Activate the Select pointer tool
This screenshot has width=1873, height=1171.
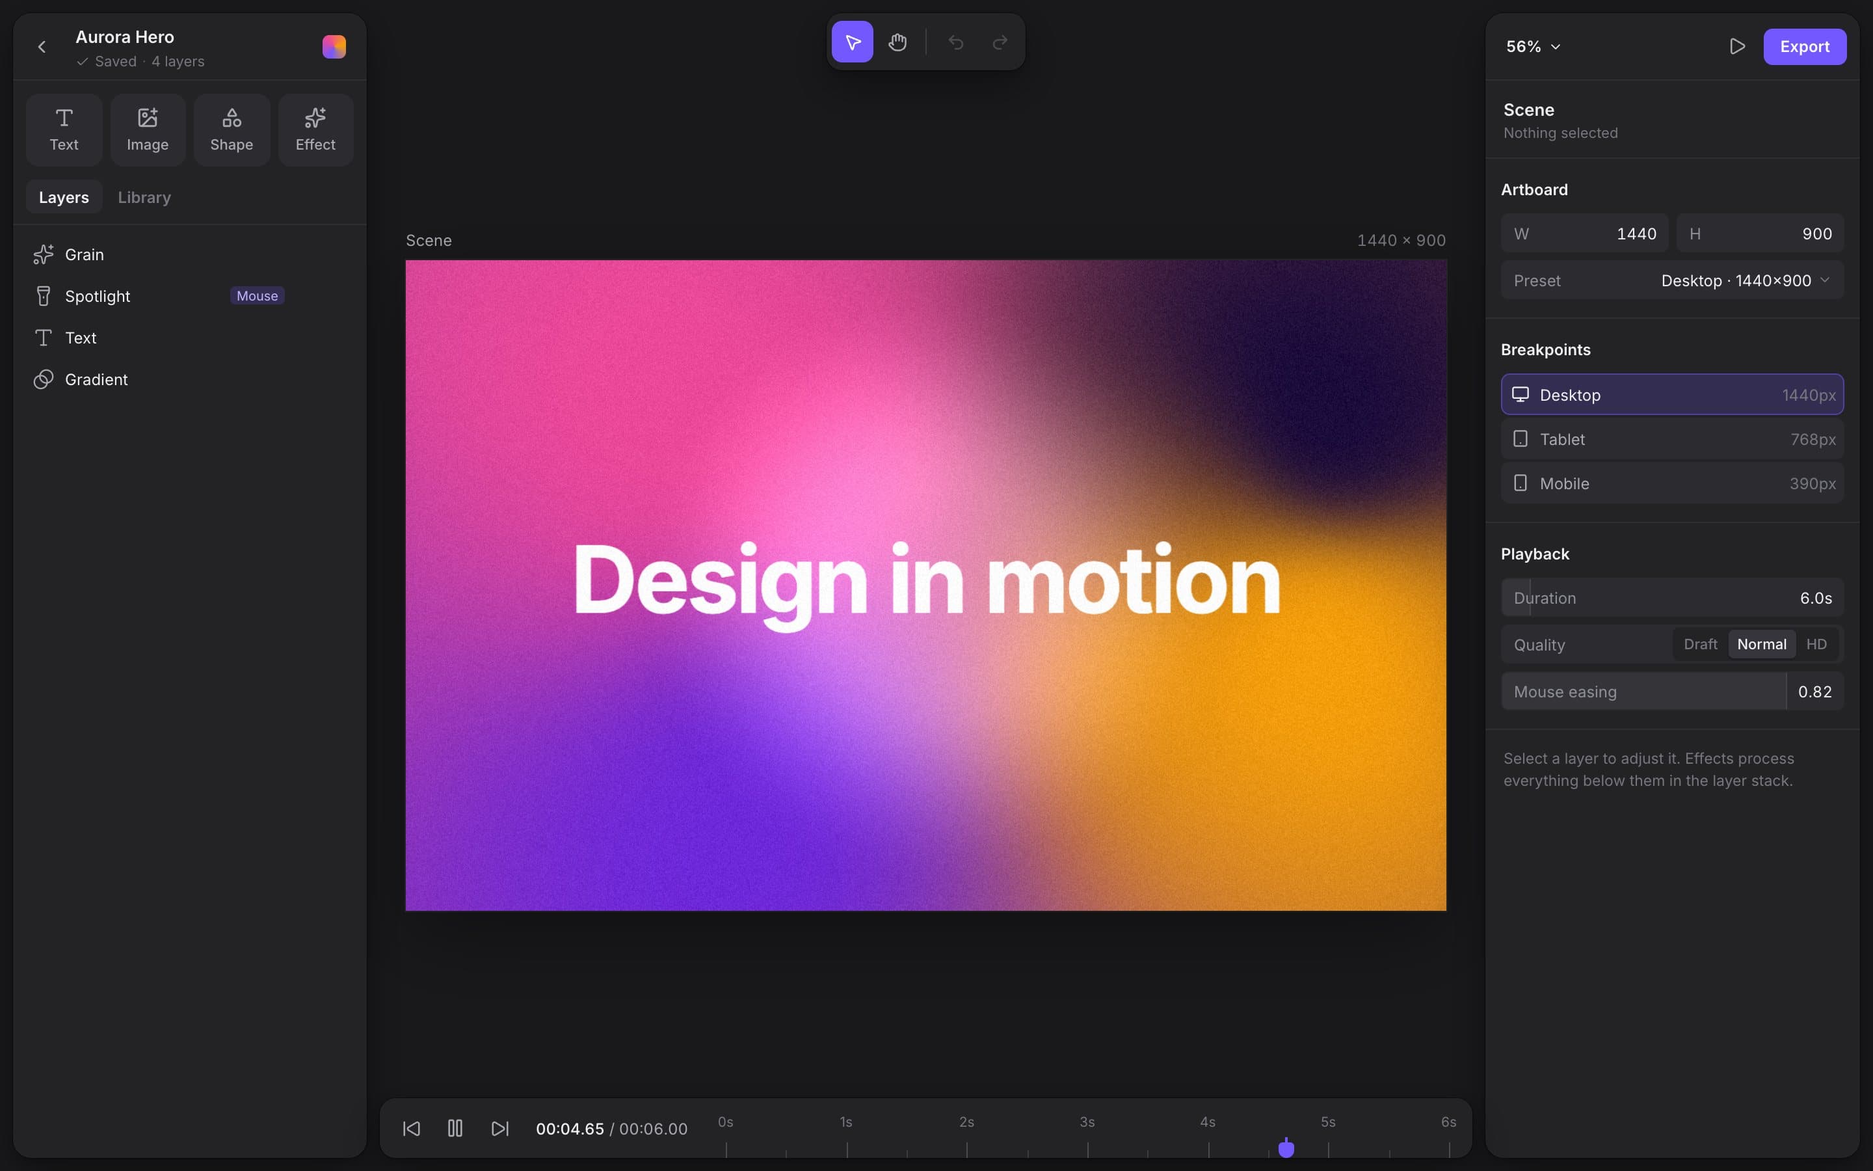tap(852, 42)
